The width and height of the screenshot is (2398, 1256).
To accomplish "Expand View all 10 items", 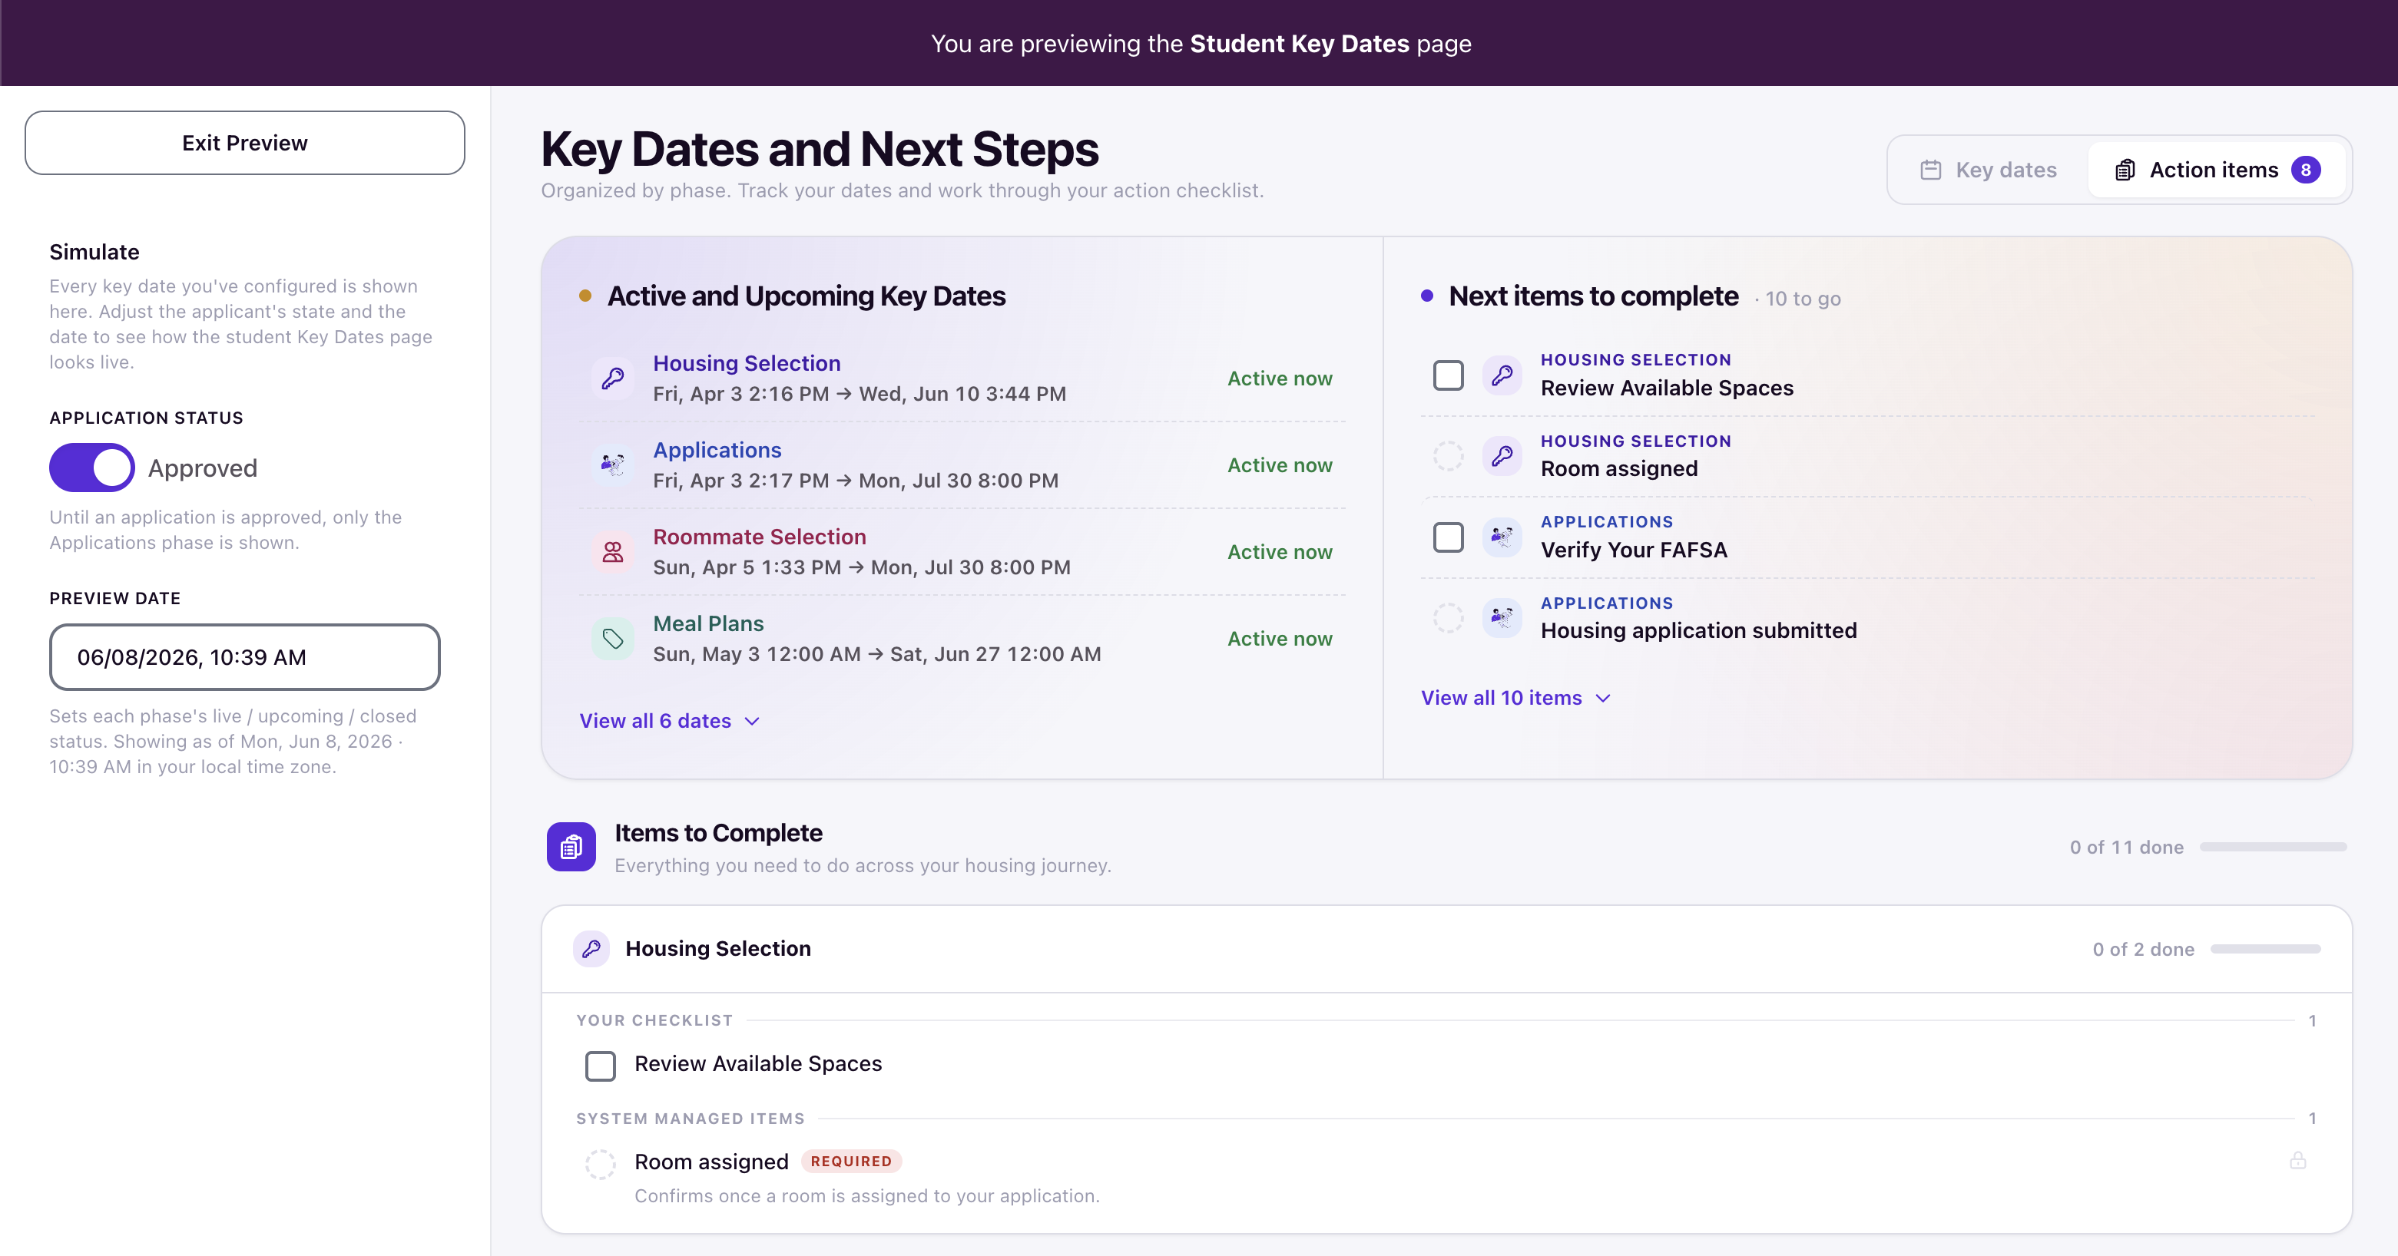I will [x=1515, y=698].
